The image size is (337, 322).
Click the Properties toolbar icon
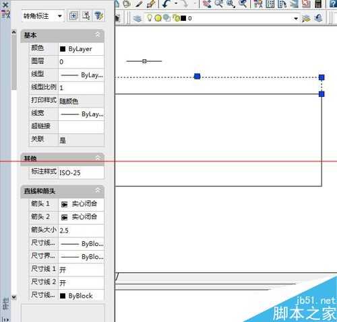tap(258, 3)
